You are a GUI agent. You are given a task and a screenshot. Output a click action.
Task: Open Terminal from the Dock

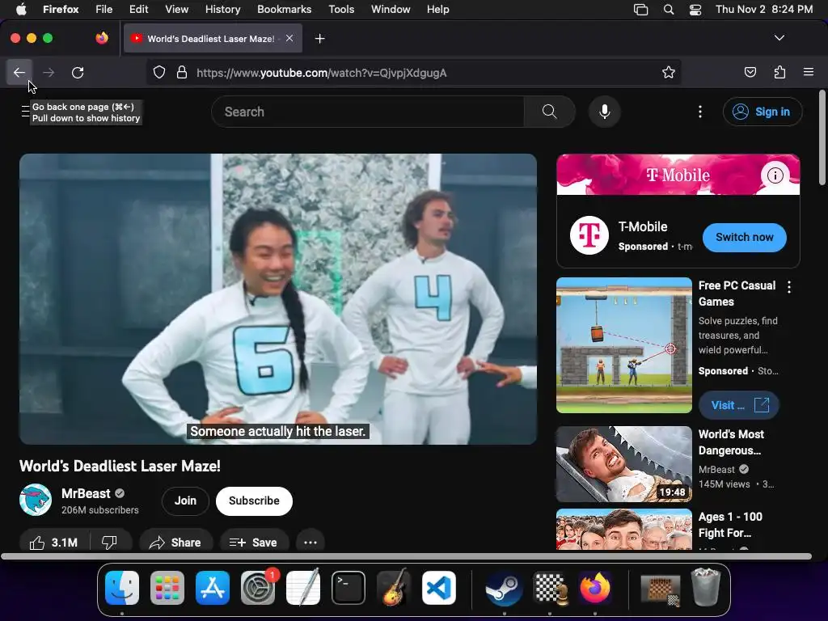click(349, 588)
